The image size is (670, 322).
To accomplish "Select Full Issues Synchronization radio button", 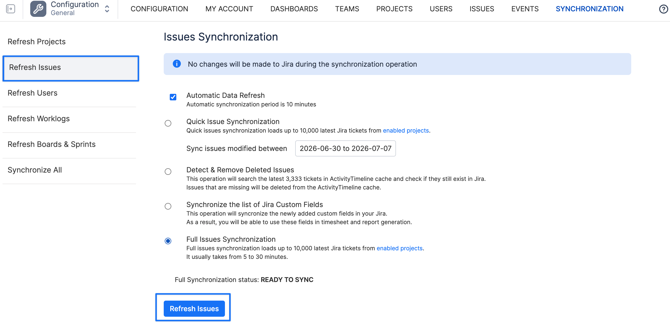I will 168,241.
